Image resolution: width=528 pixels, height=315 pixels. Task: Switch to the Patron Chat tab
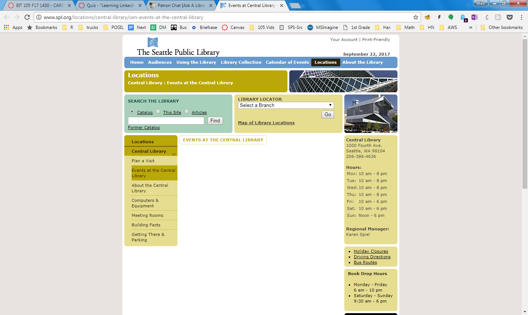181,5
